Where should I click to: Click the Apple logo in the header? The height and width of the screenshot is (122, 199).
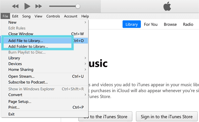167,6
